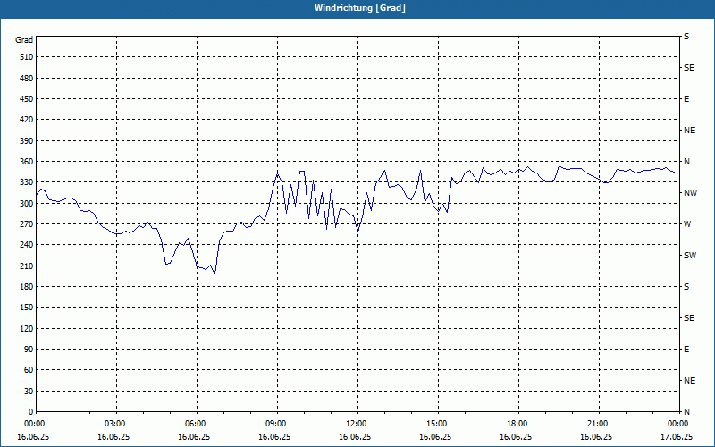Click the NE compass label beside 30
This screenshot has height=447, width=715.
(689, 381)
